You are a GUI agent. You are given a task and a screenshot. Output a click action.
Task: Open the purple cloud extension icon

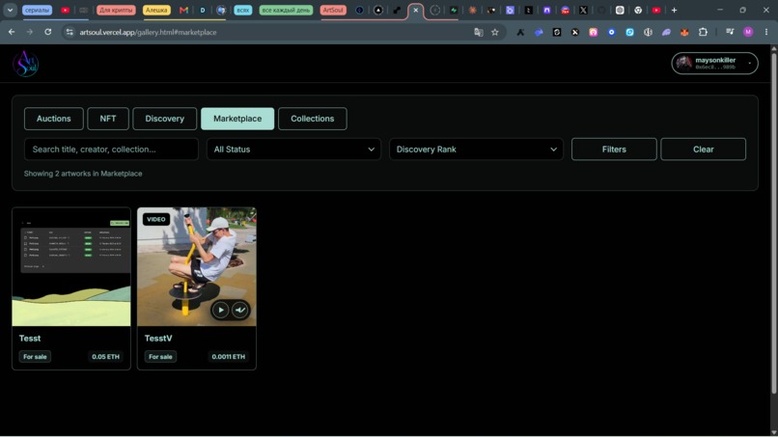tap(666, 32)
